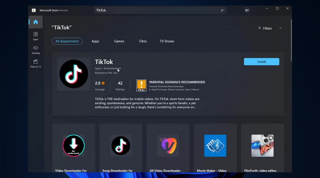Click the search magnifier icon
Screen dimensions: 320x178
tap(222, 10)
